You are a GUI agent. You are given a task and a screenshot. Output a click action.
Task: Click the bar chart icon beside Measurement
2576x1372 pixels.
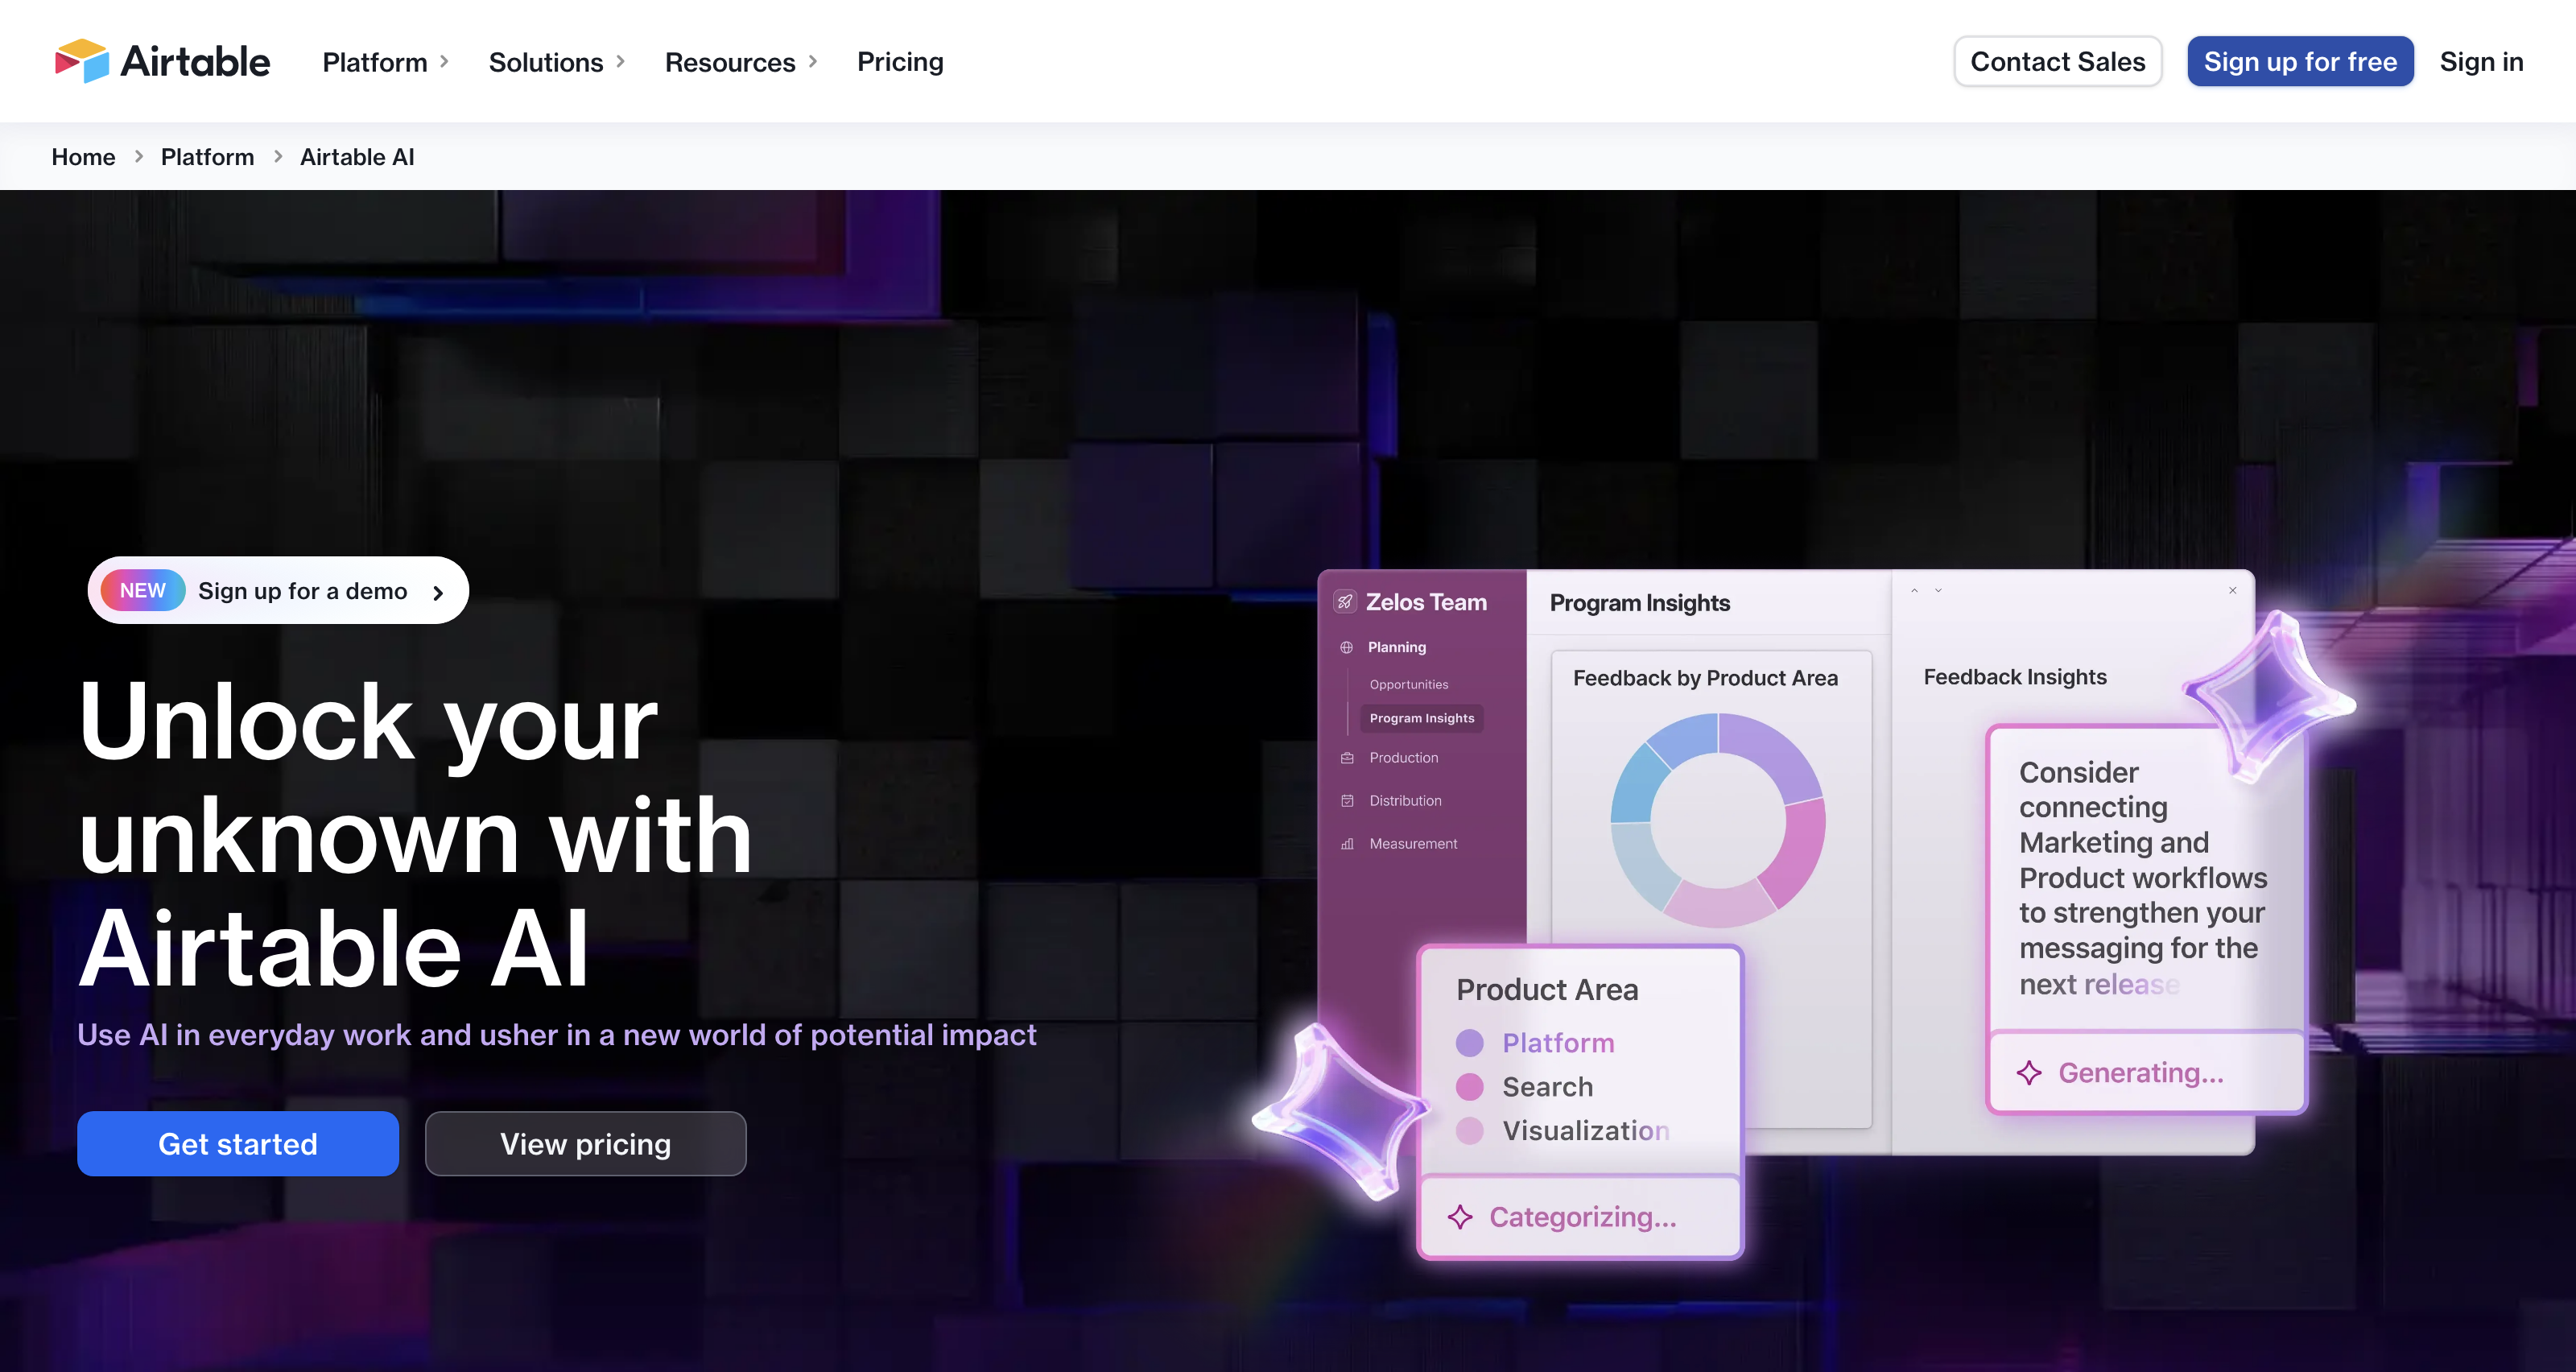(x=1347, y=844)
